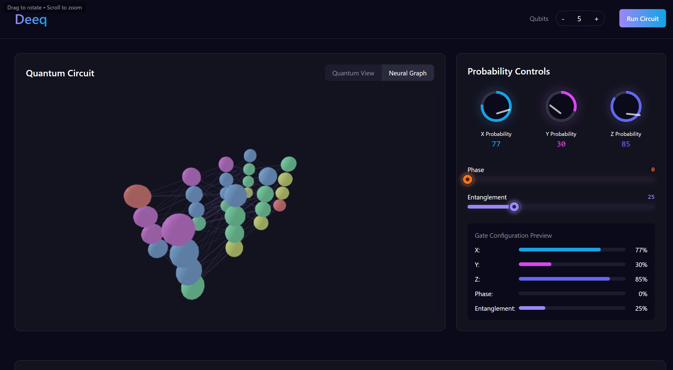Click the Z bar in Gate Preview
673x370 pixels.
572,279
